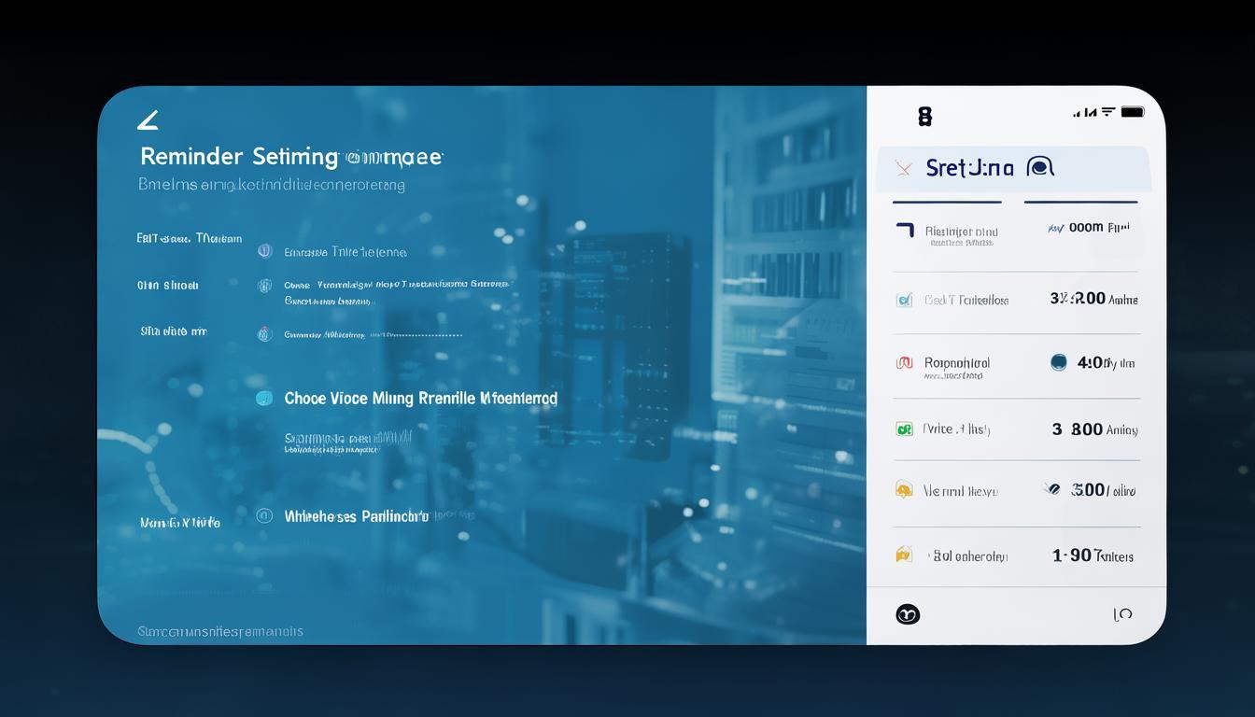Toggle the round dark switch on 4:00 row
The height and width of the screenshot is (717, 1255).
(x=1058, y=362)
